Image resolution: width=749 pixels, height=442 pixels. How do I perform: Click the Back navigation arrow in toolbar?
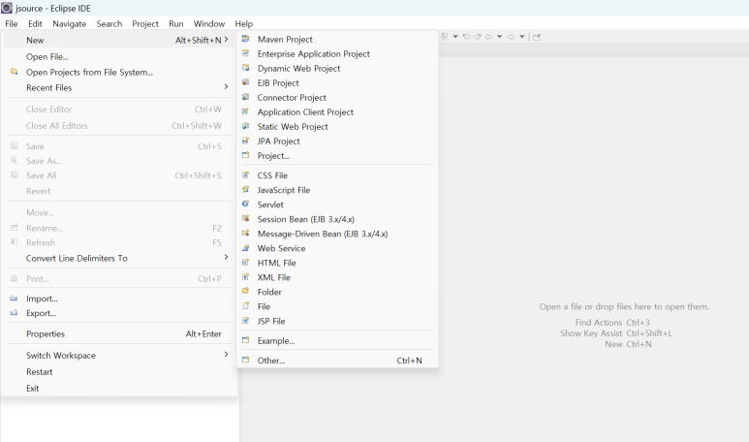[488, 37]
